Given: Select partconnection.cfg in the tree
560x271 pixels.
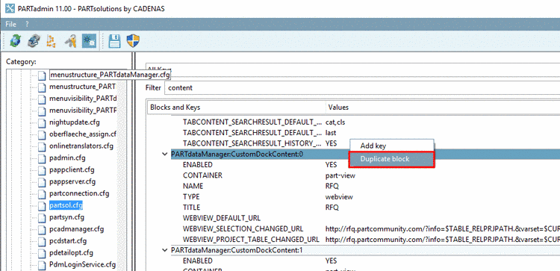Looking at the screenshot, I should point(79,193).
